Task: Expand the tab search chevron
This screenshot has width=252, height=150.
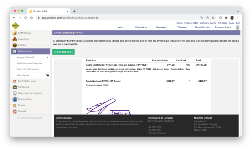Action: coord(238,11)
